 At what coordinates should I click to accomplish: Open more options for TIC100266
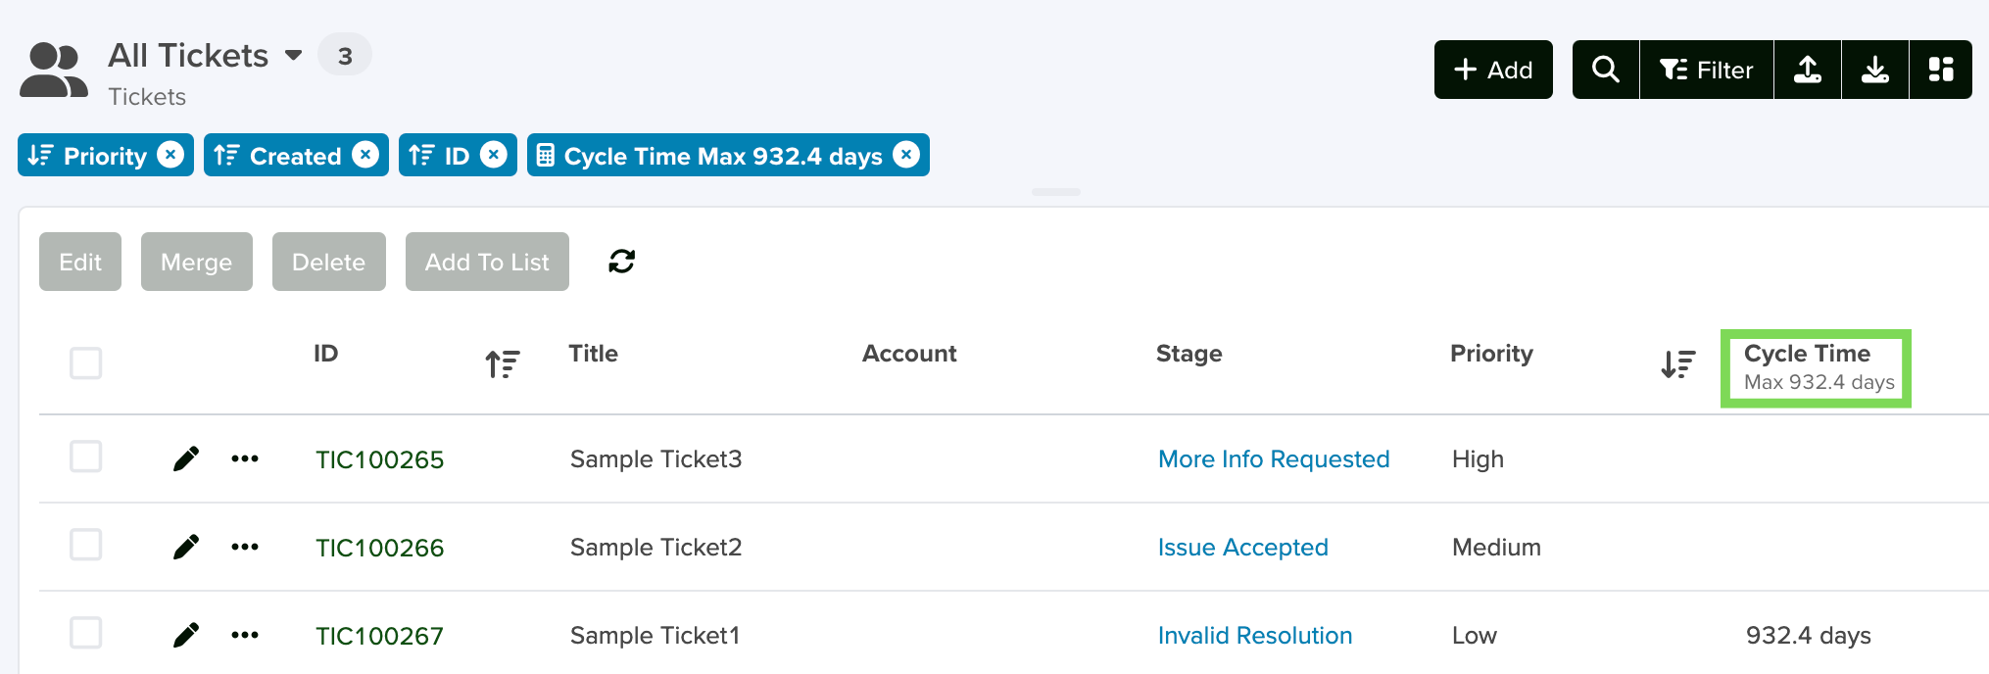coord(245,547)
